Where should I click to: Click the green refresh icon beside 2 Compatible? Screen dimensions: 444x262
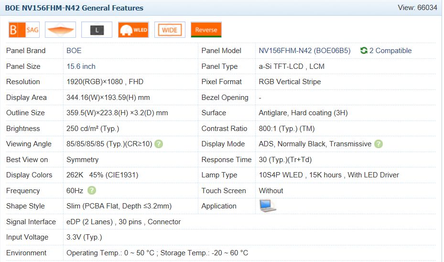click(364, 51)
